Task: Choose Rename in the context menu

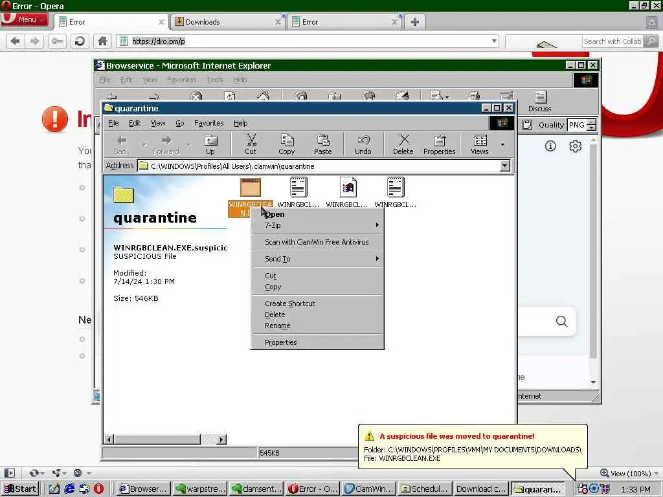Action: [317, 326]
